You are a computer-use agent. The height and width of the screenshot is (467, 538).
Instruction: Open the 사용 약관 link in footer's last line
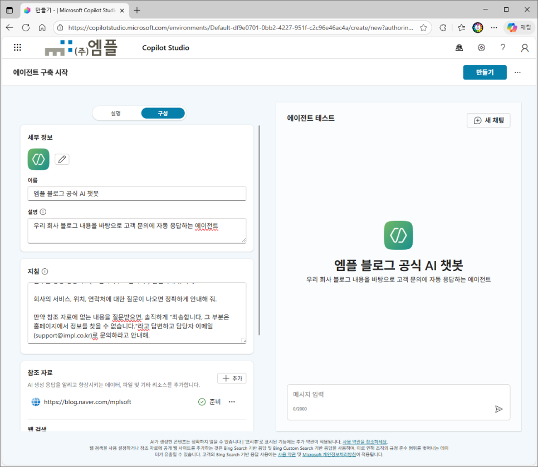tap(286, 455)
